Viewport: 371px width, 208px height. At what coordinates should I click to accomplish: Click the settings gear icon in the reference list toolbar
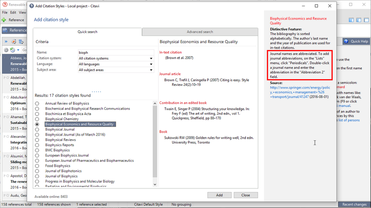6,50
